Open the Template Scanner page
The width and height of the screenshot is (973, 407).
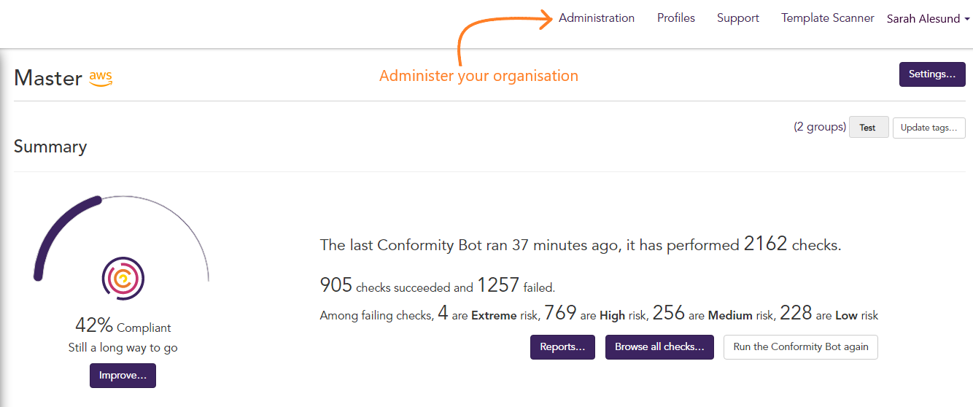coord(828,18)
